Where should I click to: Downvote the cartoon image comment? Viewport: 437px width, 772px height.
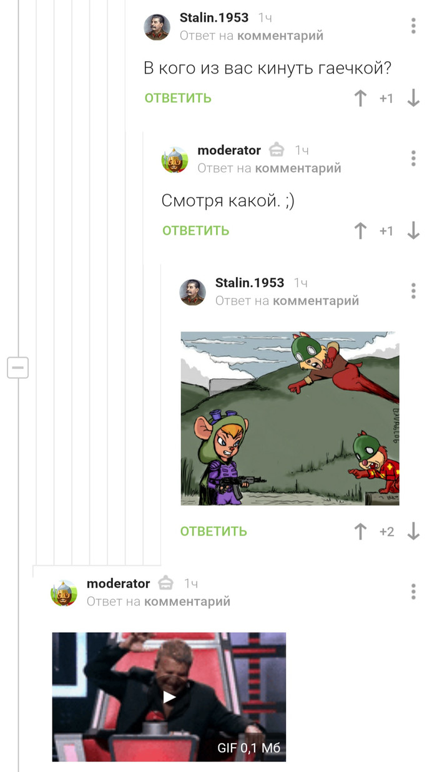pyautogui.click(x=413, y=531)
